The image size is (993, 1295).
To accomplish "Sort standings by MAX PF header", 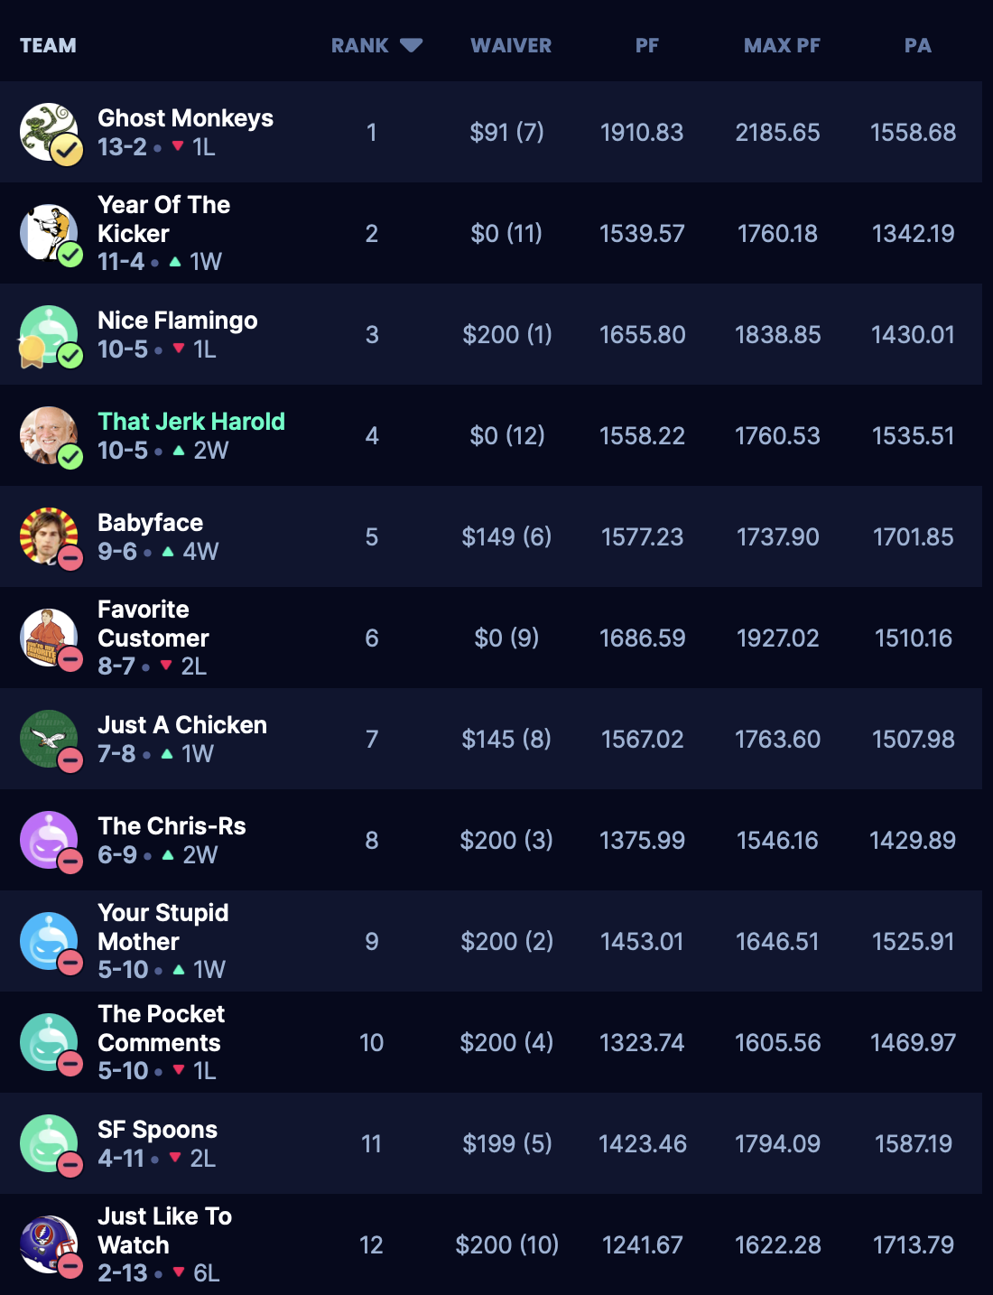I will point(782,45).
